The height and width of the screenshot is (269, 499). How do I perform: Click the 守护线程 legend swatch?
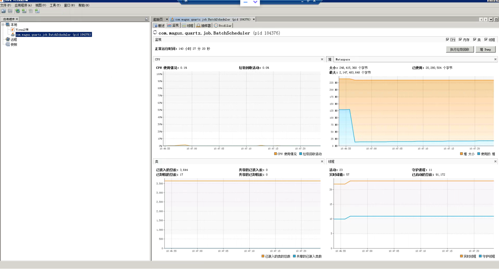(480, 256)
